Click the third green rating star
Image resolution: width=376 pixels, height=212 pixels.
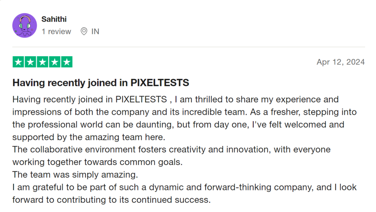click(43, 62)
